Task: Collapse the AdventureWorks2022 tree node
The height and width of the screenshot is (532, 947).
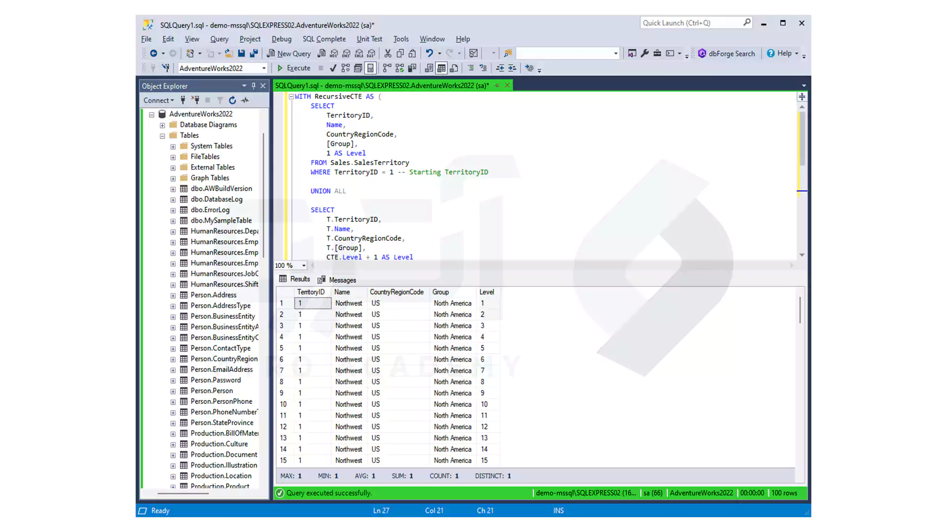Action: [x=151, y=114]
